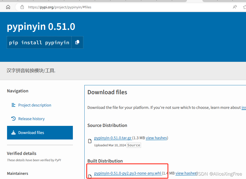This screenshot has width=246, height=179.
Task: Select the pip install pypinyin command text
Action: click(x=39, y=43)
